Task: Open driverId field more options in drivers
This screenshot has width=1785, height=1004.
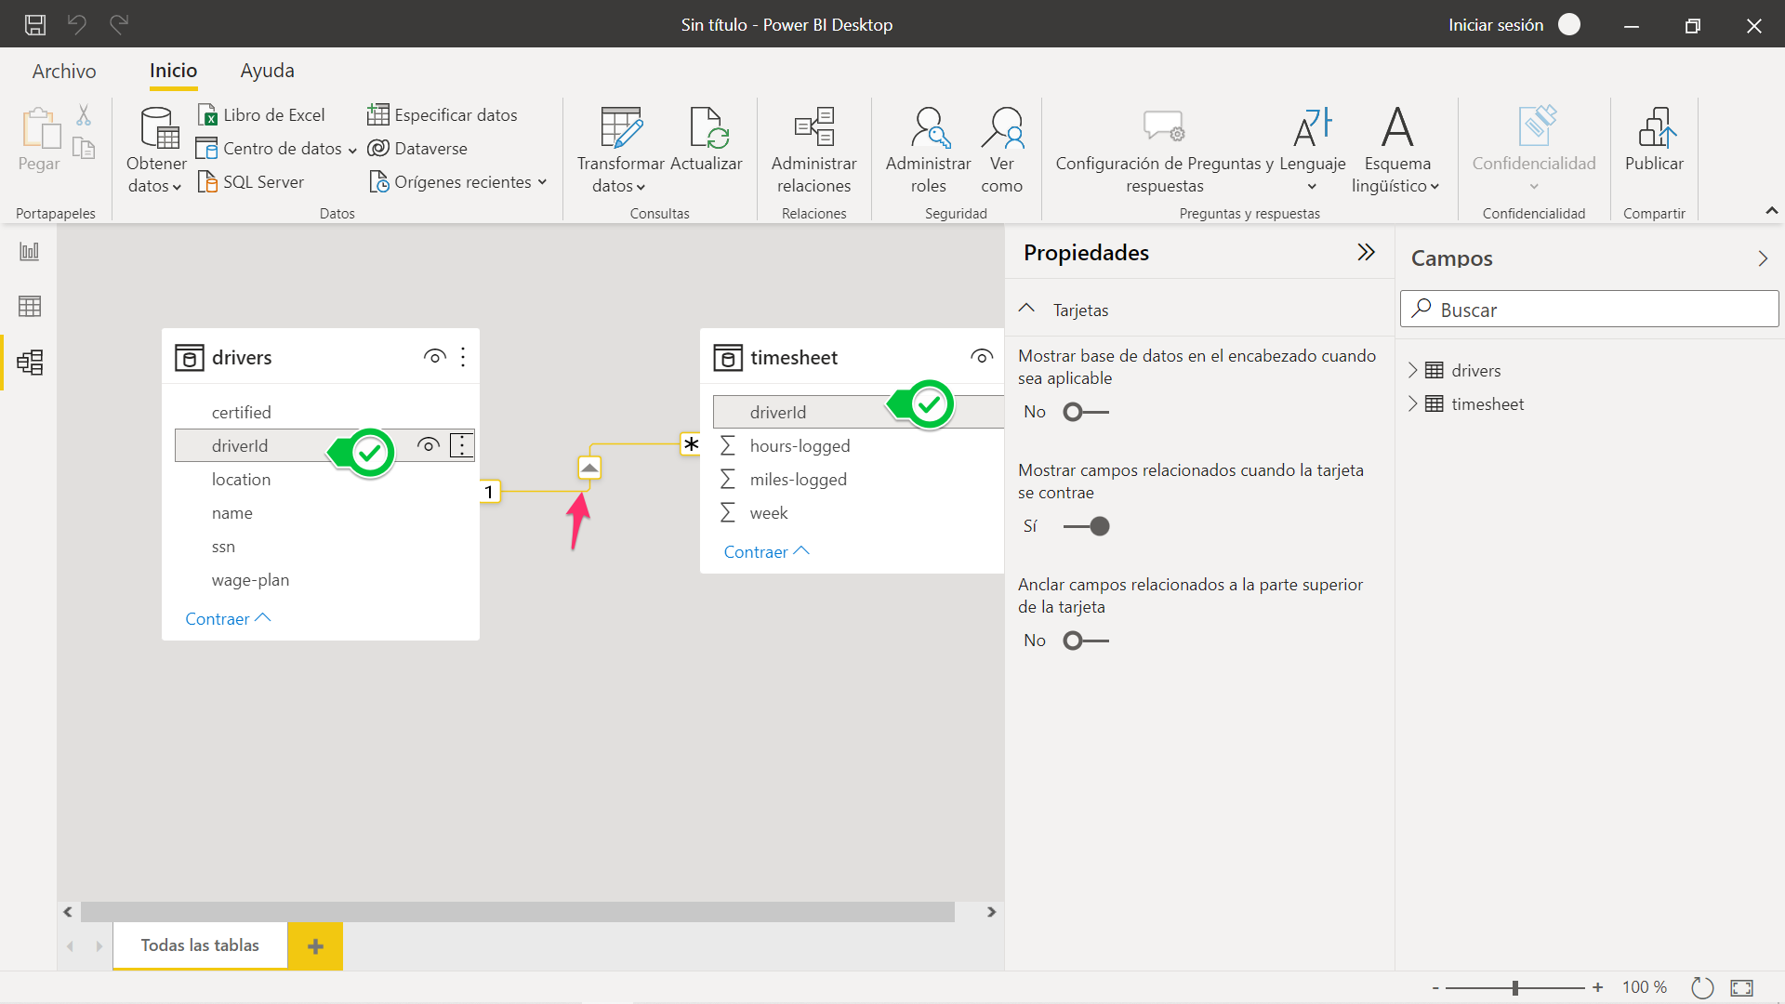Action: pos(462,445)
